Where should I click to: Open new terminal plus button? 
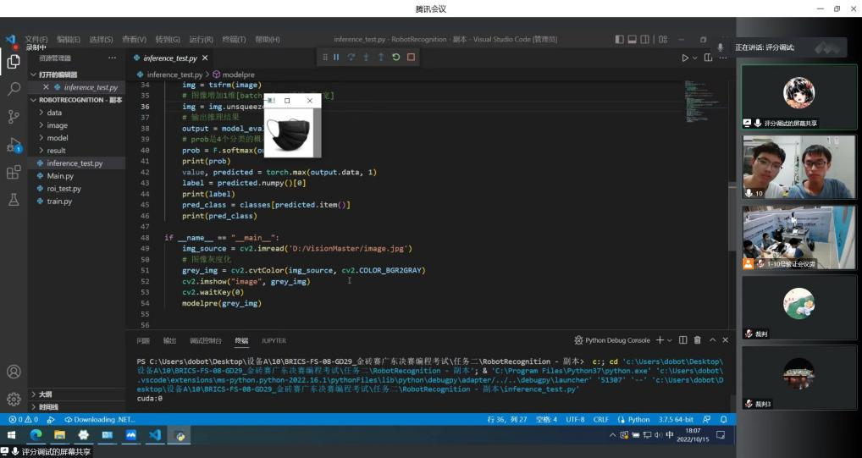coord(660,340)
